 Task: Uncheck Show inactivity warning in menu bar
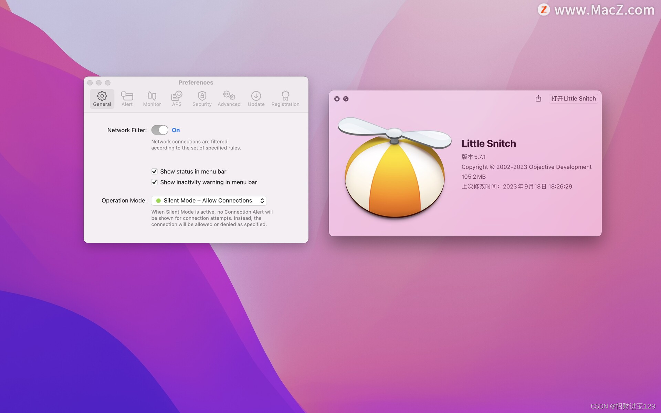click(154, 182)
